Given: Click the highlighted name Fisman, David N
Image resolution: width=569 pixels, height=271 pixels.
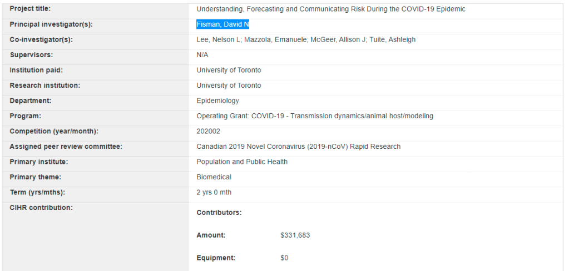Looking at the screenshot, I should [x=222, y=24].
